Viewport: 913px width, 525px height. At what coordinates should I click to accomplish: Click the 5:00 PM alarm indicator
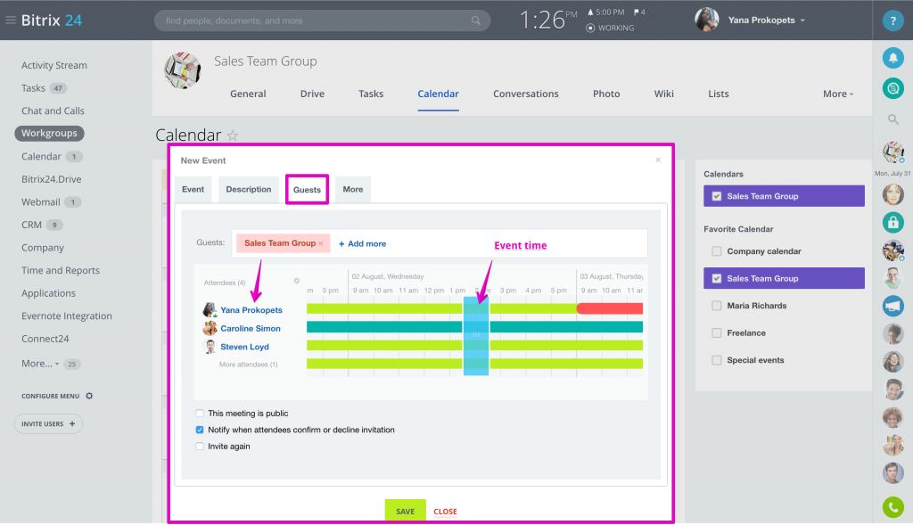pos(605,12)
